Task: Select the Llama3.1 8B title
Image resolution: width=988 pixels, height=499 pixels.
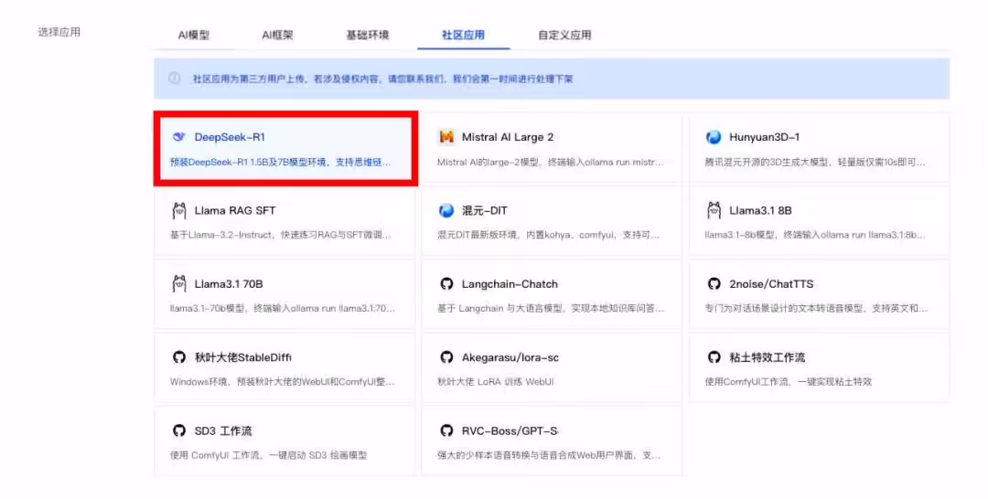Action: tap(760, 211)
